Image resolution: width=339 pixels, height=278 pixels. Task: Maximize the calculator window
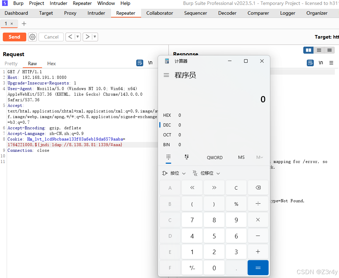coord(245,61)
